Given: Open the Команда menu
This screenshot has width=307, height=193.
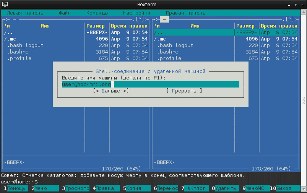Looking at the screenshot, I should pyautogui.click(x=97, y=13).
